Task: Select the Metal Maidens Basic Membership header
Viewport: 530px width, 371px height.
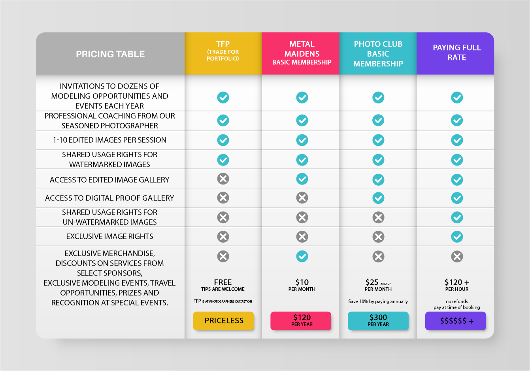Action: tap(302, 53)
